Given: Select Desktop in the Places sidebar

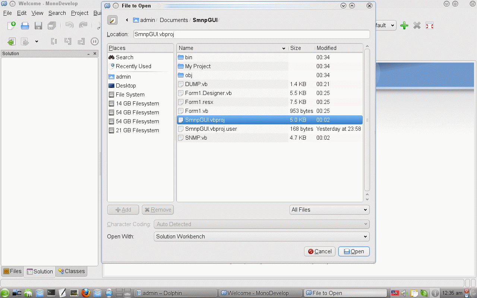Looking at the screenshot, I should click(x=140, y=86).
